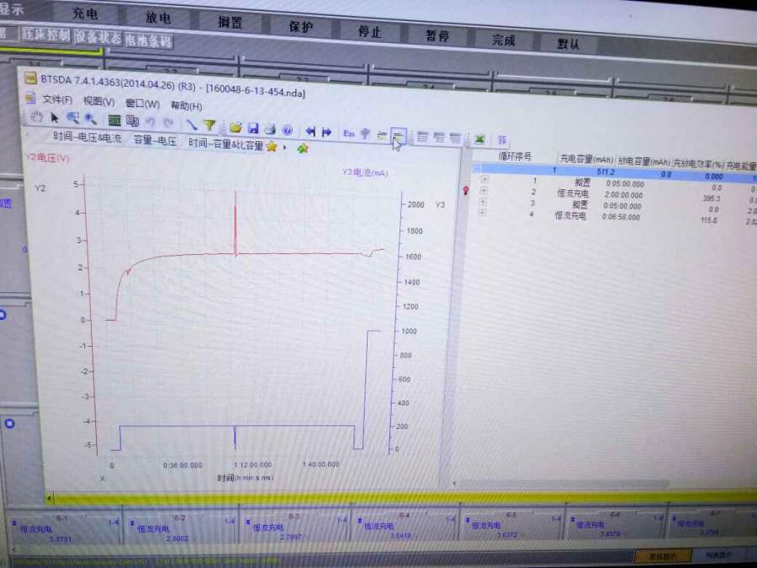Click 停止 status legend in background window
This screenshot has height=568, width=757.
click(369, 31)
